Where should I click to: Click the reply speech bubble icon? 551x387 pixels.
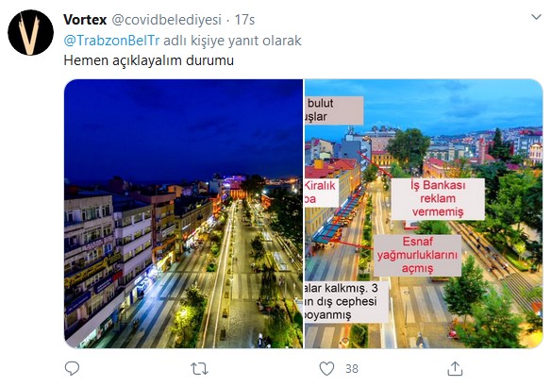tap(72, 368)
